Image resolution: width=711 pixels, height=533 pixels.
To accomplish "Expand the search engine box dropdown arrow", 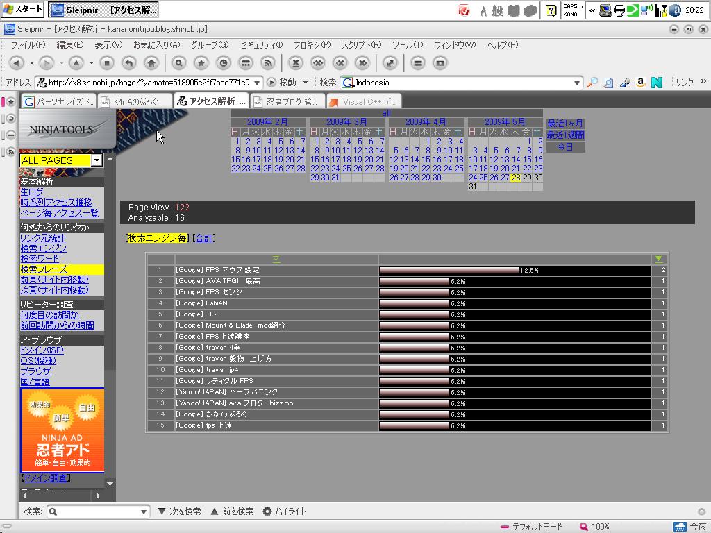I will [576, 83].
